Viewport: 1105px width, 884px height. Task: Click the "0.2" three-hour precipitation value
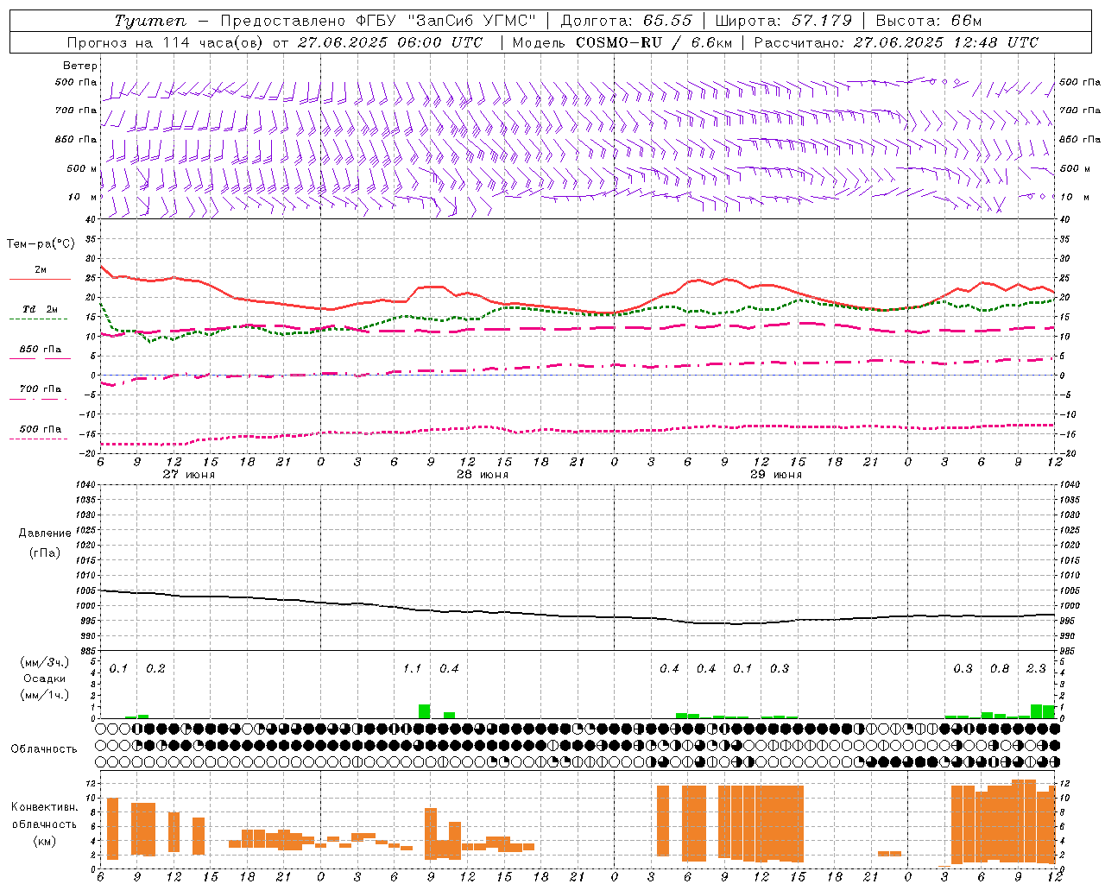(x=155, y=669)
